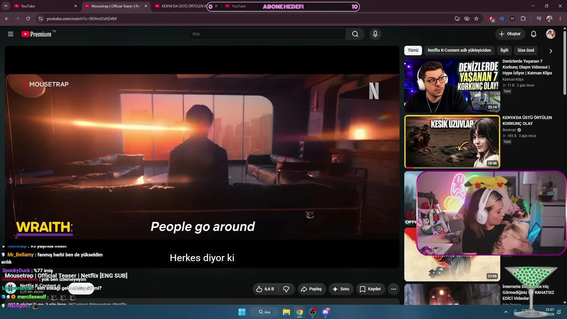
Task: Open Denizlerde Yaşanan 7 Korkunç Olayın video title
Action: pyautogui.click(x=527, y=67)
